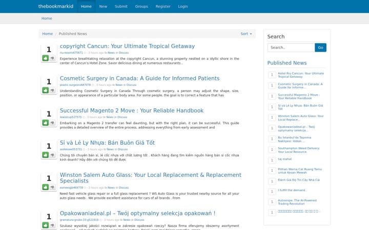The image size is (369, 230).
Task: Upvote the Winston Salem Auto Glass story
Action: (x=46, y=187)
